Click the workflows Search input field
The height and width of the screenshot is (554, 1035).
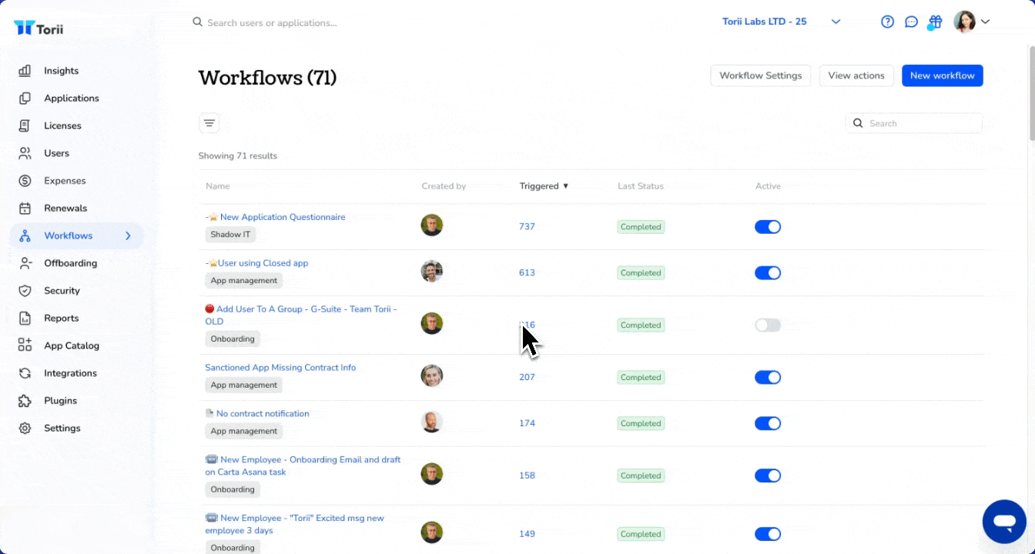coord(914,123)
